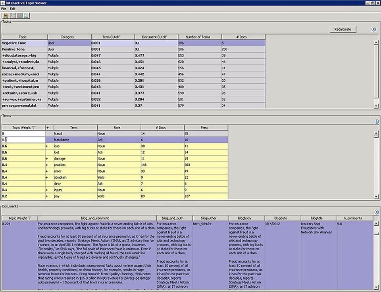Click the Term Cutoff cell 0.047
This screenshot has height=292, width=381.
(113, 56)
